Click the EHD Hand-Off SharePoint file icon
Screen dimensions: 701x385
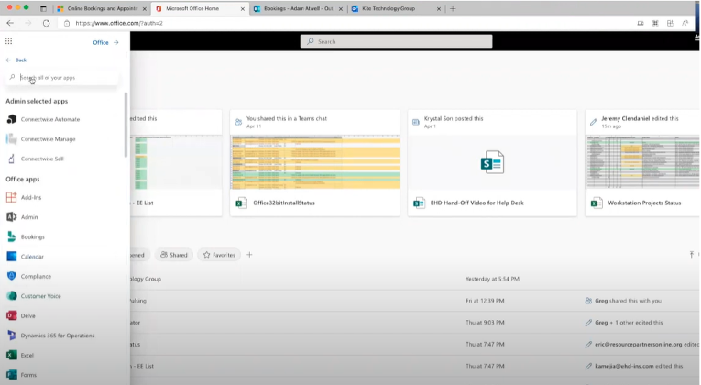(x=419, y=203)
